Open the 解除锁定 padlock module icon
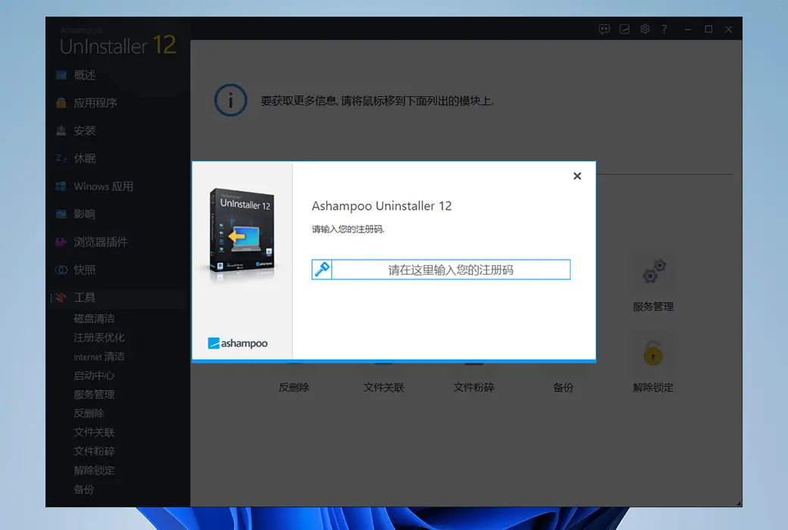This screenshot has height=530, width=788. click(653, 353)
